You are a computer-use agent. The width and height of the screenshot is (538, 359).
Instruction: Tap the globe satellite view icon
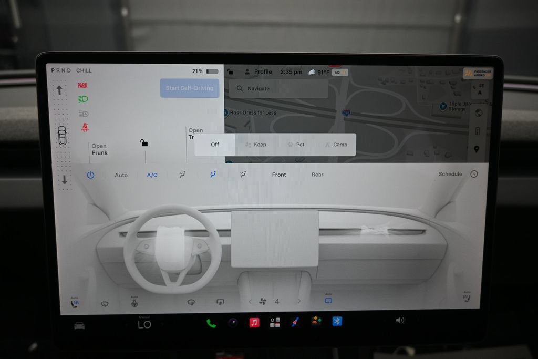(x=479, y=113)
